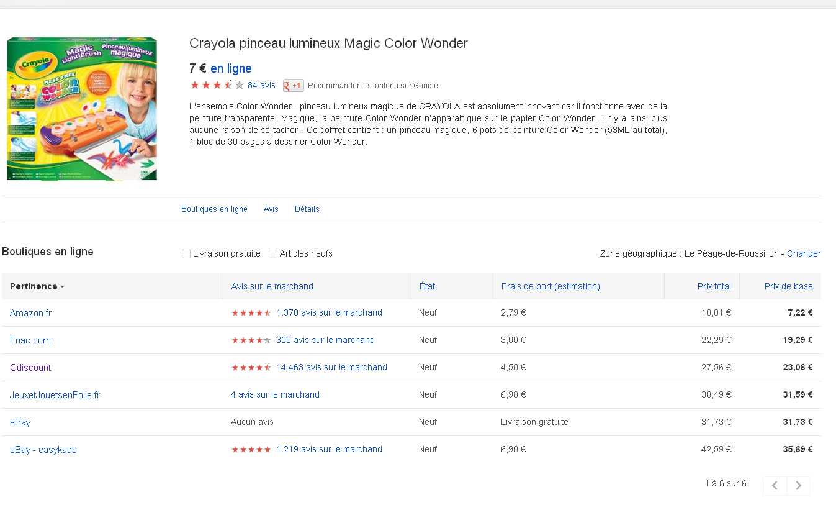Go to next results page arrow

[x=799, y=486]
